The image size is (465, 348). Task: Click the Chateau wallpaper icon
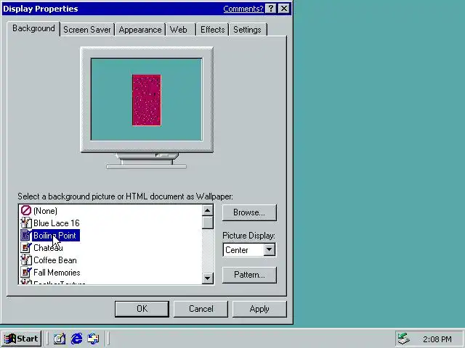click(x=26, y=248)
